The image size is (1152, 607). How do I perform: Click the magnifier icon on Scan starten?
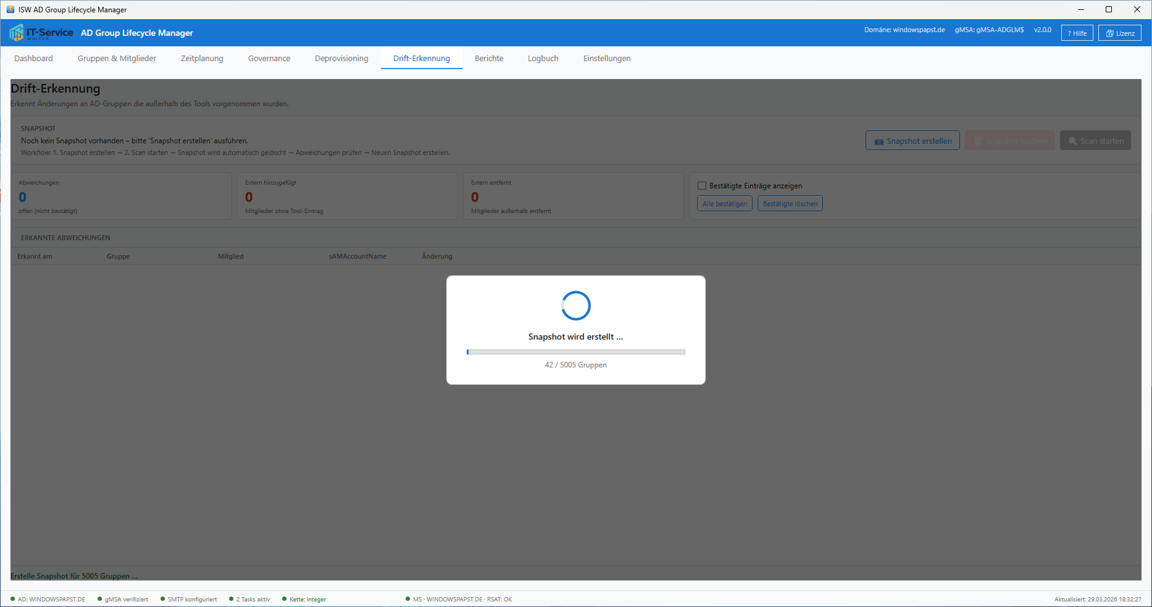pyautogui.click(x=1073, y=141)
